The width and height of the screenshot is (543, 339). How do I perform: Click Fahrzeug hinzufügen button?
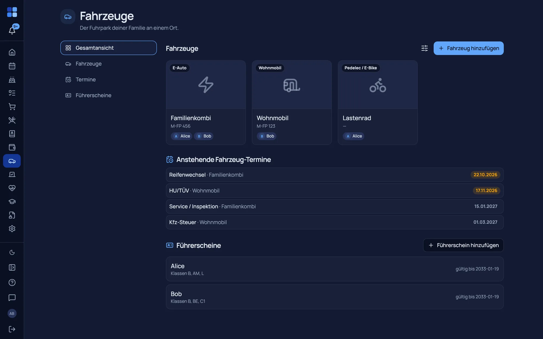point(468,48)
